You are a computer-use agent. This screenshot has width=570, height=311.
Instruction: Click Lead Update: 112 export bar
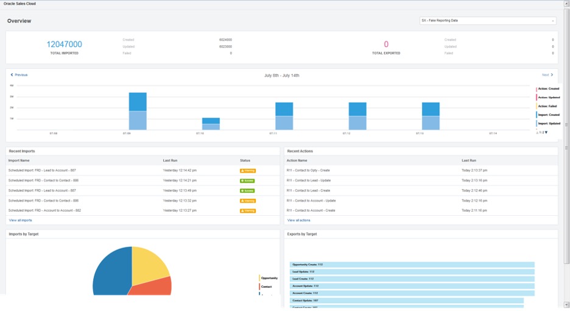[412, 272]
